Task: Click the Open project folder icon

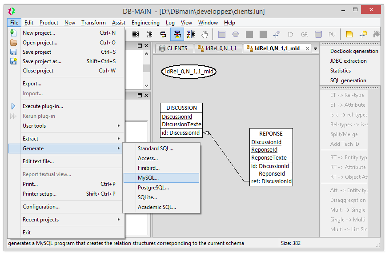Action: 13,43
